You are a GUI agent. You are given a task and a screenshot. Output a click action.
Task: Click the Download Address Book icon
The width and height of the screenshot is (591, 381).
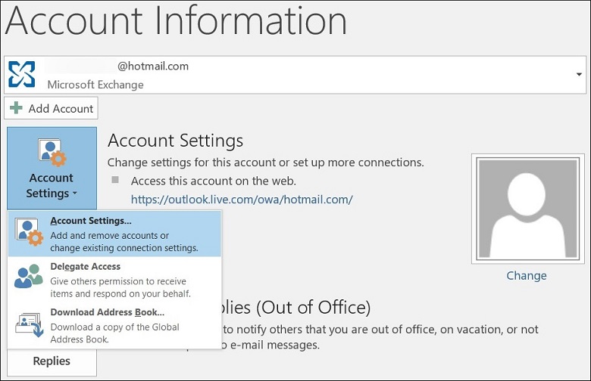click(30, 324)
